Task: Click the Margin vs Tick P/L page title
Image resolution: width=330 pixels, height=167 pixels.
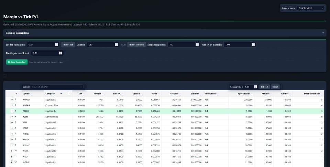Action: tap(21, 17)
